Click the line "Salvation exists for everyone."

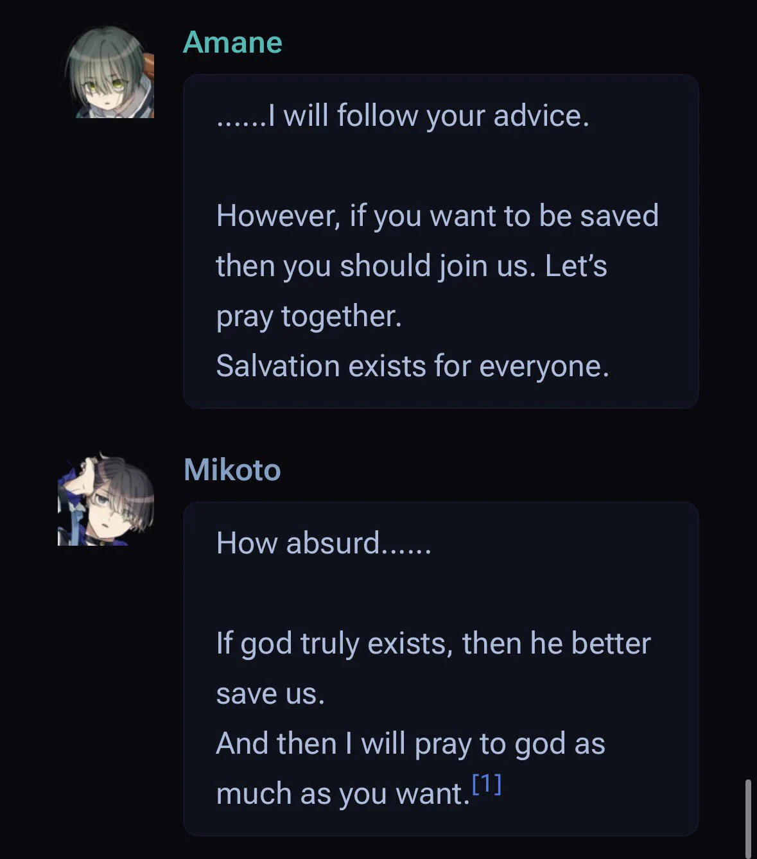pos(412,366)
